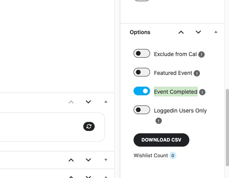Image resolution: width=229 pixels, height=178 pixels.
Task: Click info icon next to Exclude from Cal
Action: pos(202,54)
